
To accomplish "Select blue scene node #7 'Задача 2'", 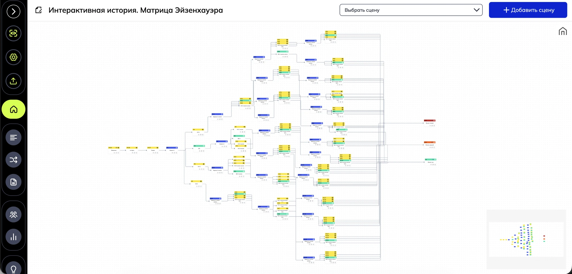I will (x=222, y=144).
